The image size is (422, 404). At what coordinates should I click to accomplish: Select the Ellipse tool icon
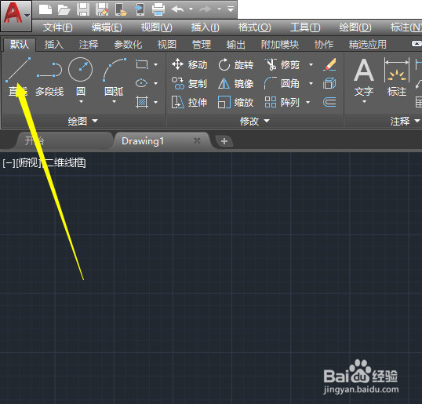(141, 83)
